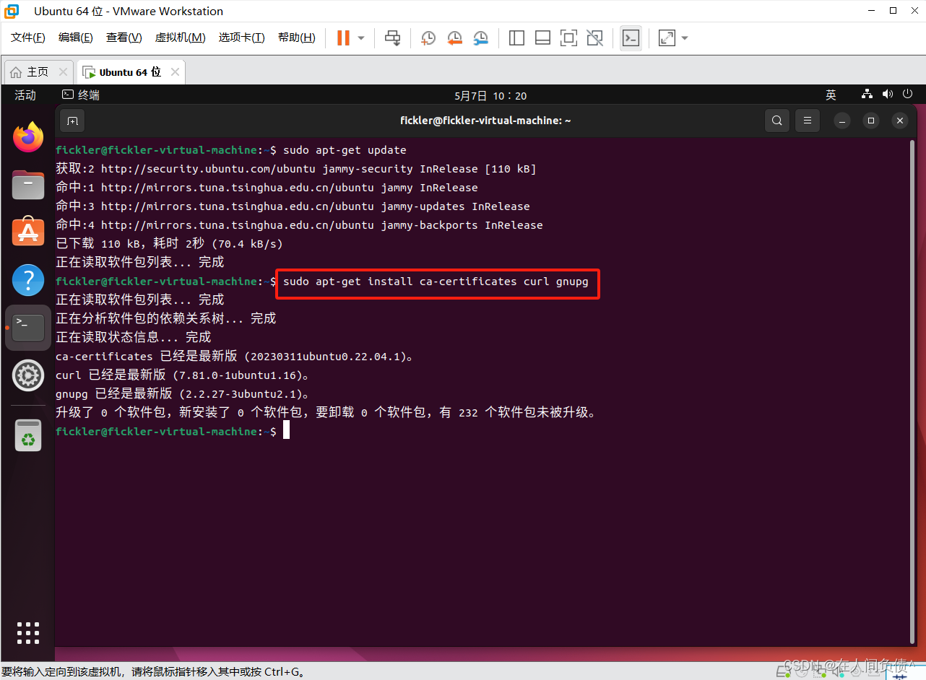The width and height of the screenshot is (926, 680).
Task: Click the '正在分析软件包的依赖关系树' line
Action: 166,318
